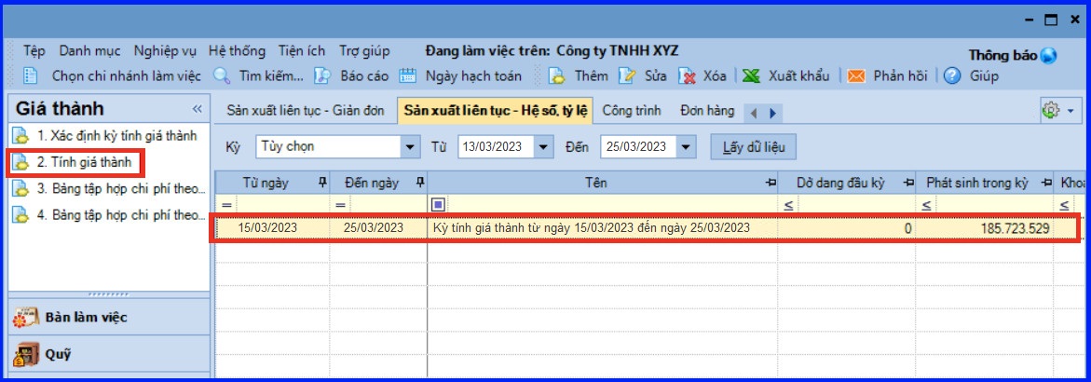
Task: Click the Từ date field 13/03/2023
Action: click(x=497, y=147)
